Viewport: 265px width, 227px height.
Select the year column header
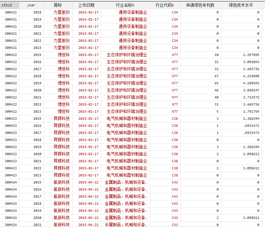click(x=31, y=5)
